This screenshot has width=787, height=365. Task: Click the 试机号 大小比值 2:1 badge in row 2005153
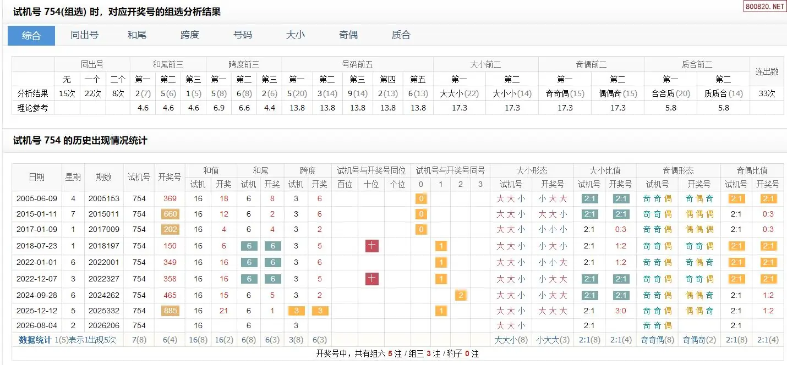589,199
